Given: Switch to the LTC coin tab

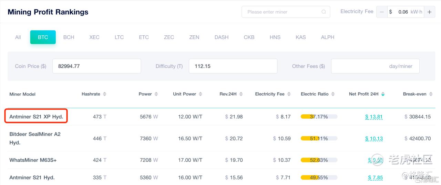Looking at the screenshot, I should 119,37.
